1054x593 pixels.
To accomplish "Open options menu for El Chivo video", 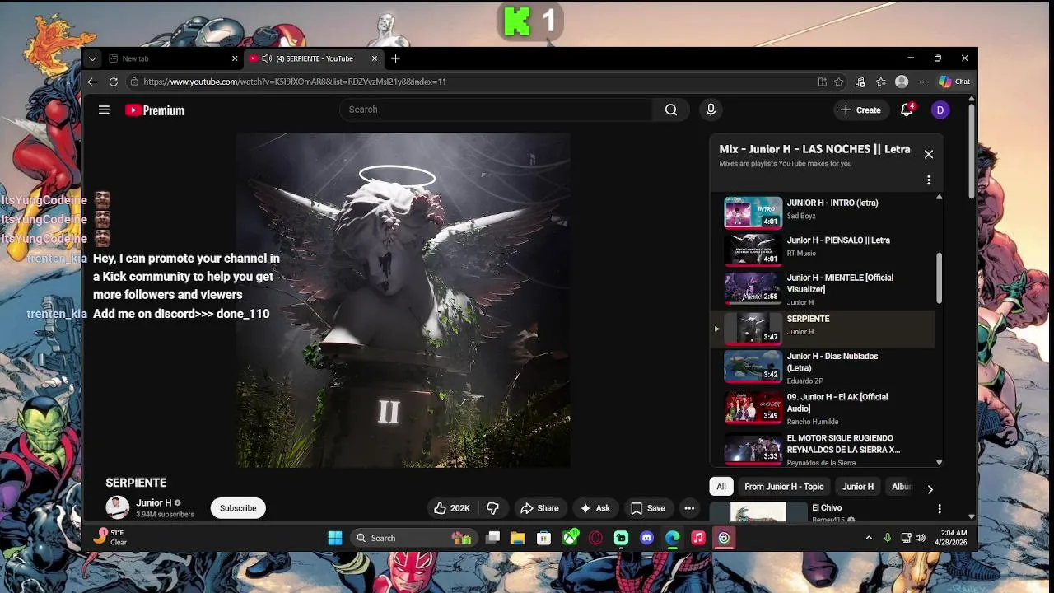I will coord(940,509).
